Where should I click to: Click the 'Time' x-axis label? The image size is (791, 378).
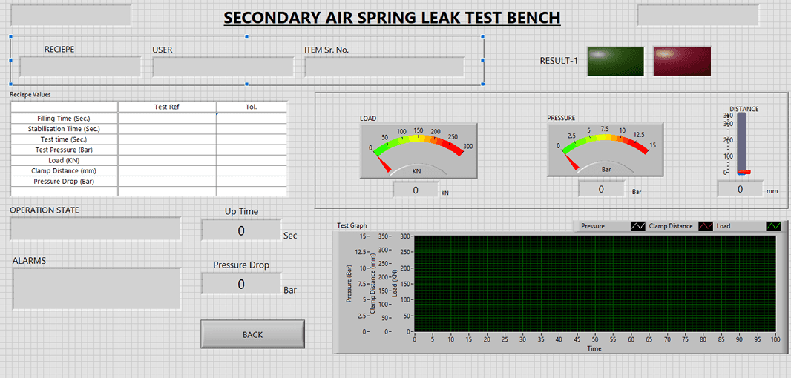click(594, 348)
